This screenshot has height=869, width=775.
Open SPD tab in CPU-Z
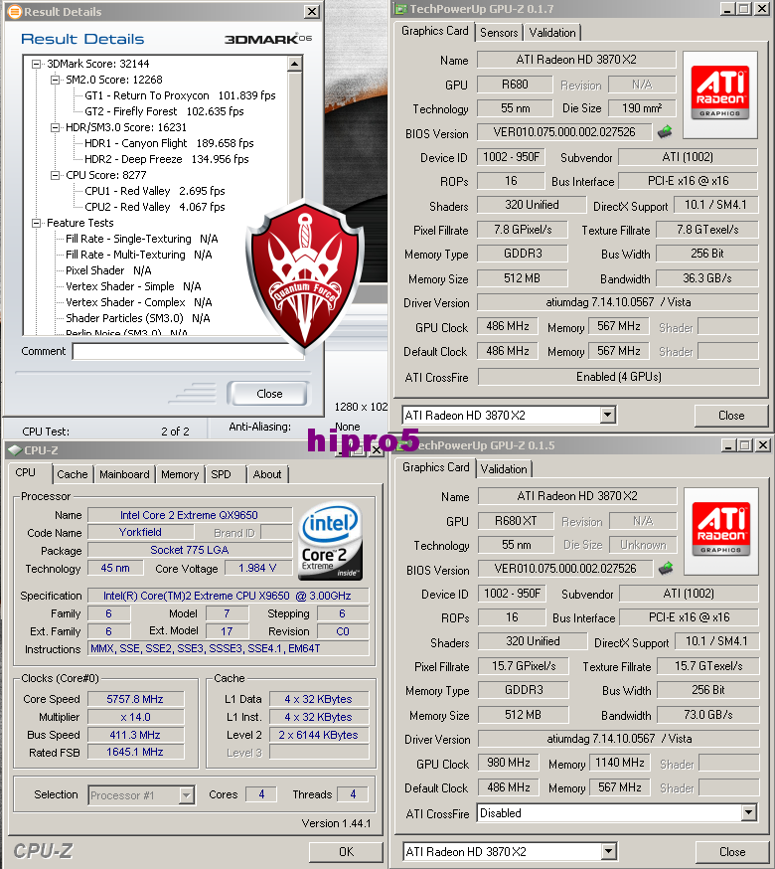point(221,474)
